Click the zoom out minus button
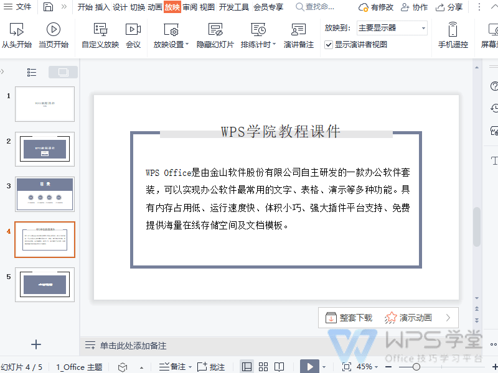 click(x=388, y=367)
